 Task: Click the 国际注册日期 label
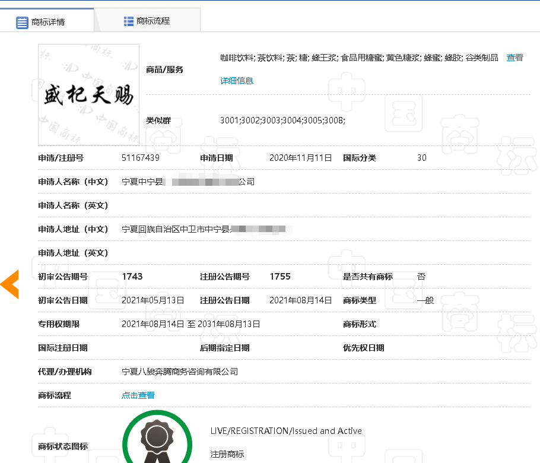(63, 348)
